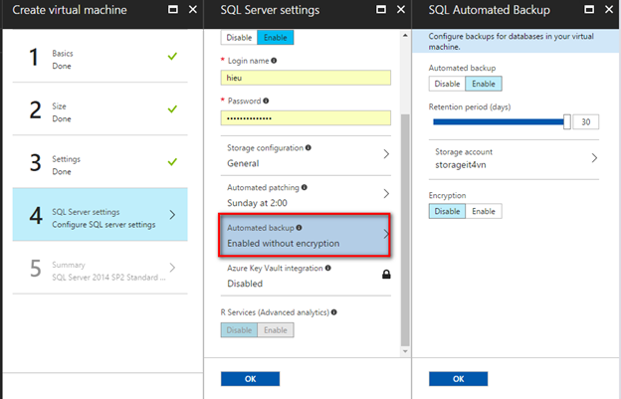
Task: Click OK in the SQL Server settings blade
Action: tap(250, 379)
